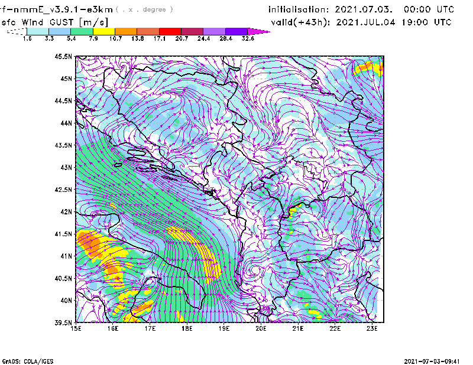Click the light cyan 1.6–3.3 legend swatch
This screenshot has height=365, width=473.
(38, 31)
